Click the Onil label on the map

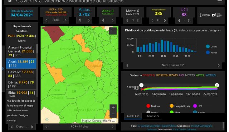click(57, 90)
